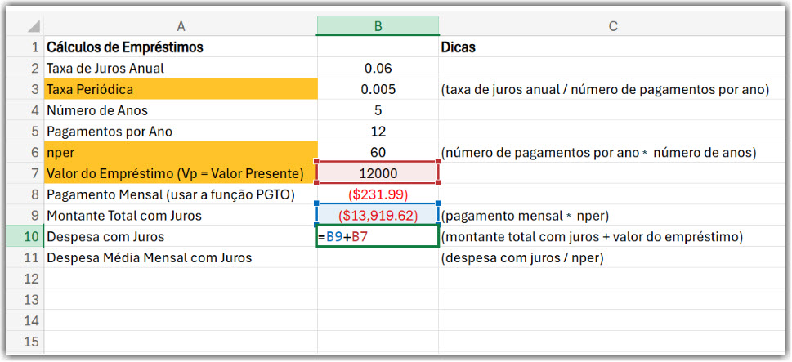Click the ($13,919.62) total amount cell

(378, 216)
